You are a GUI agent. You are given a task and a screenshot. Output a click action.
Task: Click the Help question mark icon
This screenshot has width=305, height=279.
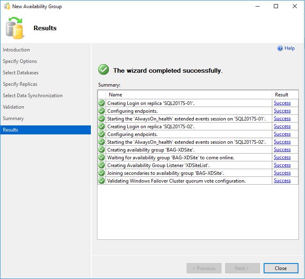(x=280, y=48)
